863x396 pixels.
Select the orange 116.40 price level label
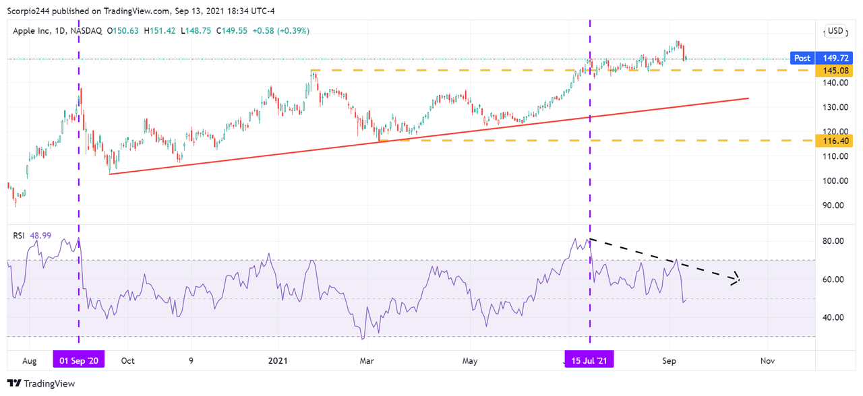(834, 140)
